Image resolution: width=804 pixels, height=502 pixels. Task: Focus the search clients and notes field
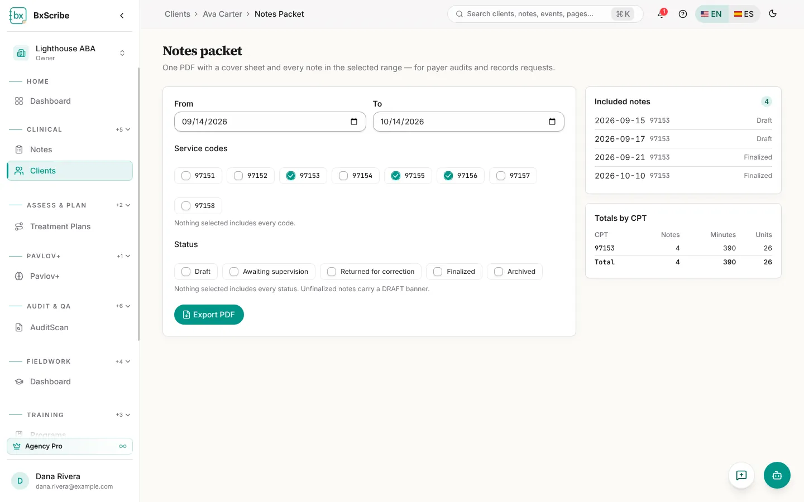(545, 14)
